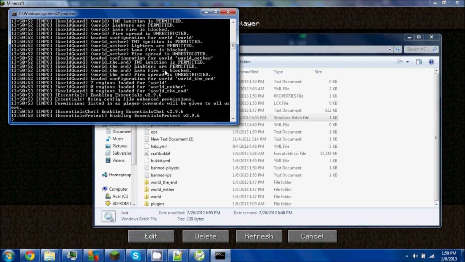Click the Explorer address refresh button
Screen dimensions: 465x262
pyautogui.click(x=397, y=49)
